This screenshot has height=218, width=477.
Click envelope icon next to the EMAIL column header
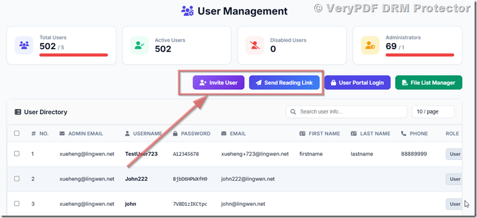click(224, 133)
